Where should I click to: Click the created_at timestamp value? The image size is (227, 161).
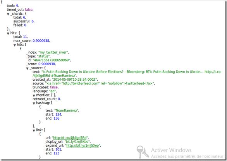click(74, 80)
